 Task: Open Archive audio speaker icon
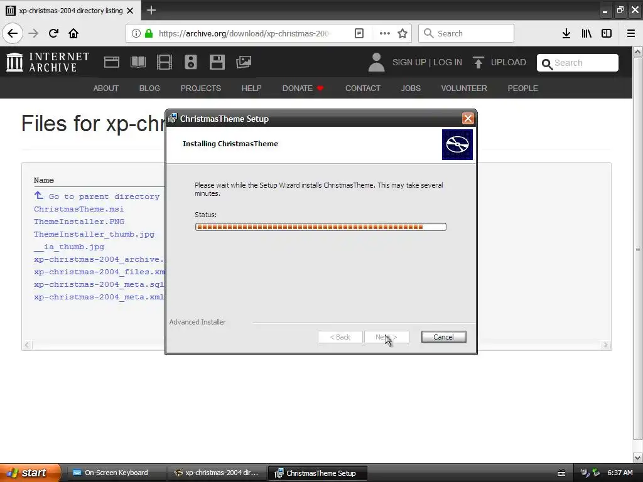pos(191,62)
